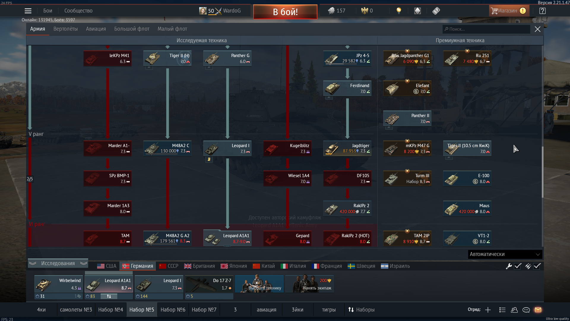Select Kugelblitz vehicle card
Image resolution: width=570 pixels, height=321 pixels.
(287, 148)
